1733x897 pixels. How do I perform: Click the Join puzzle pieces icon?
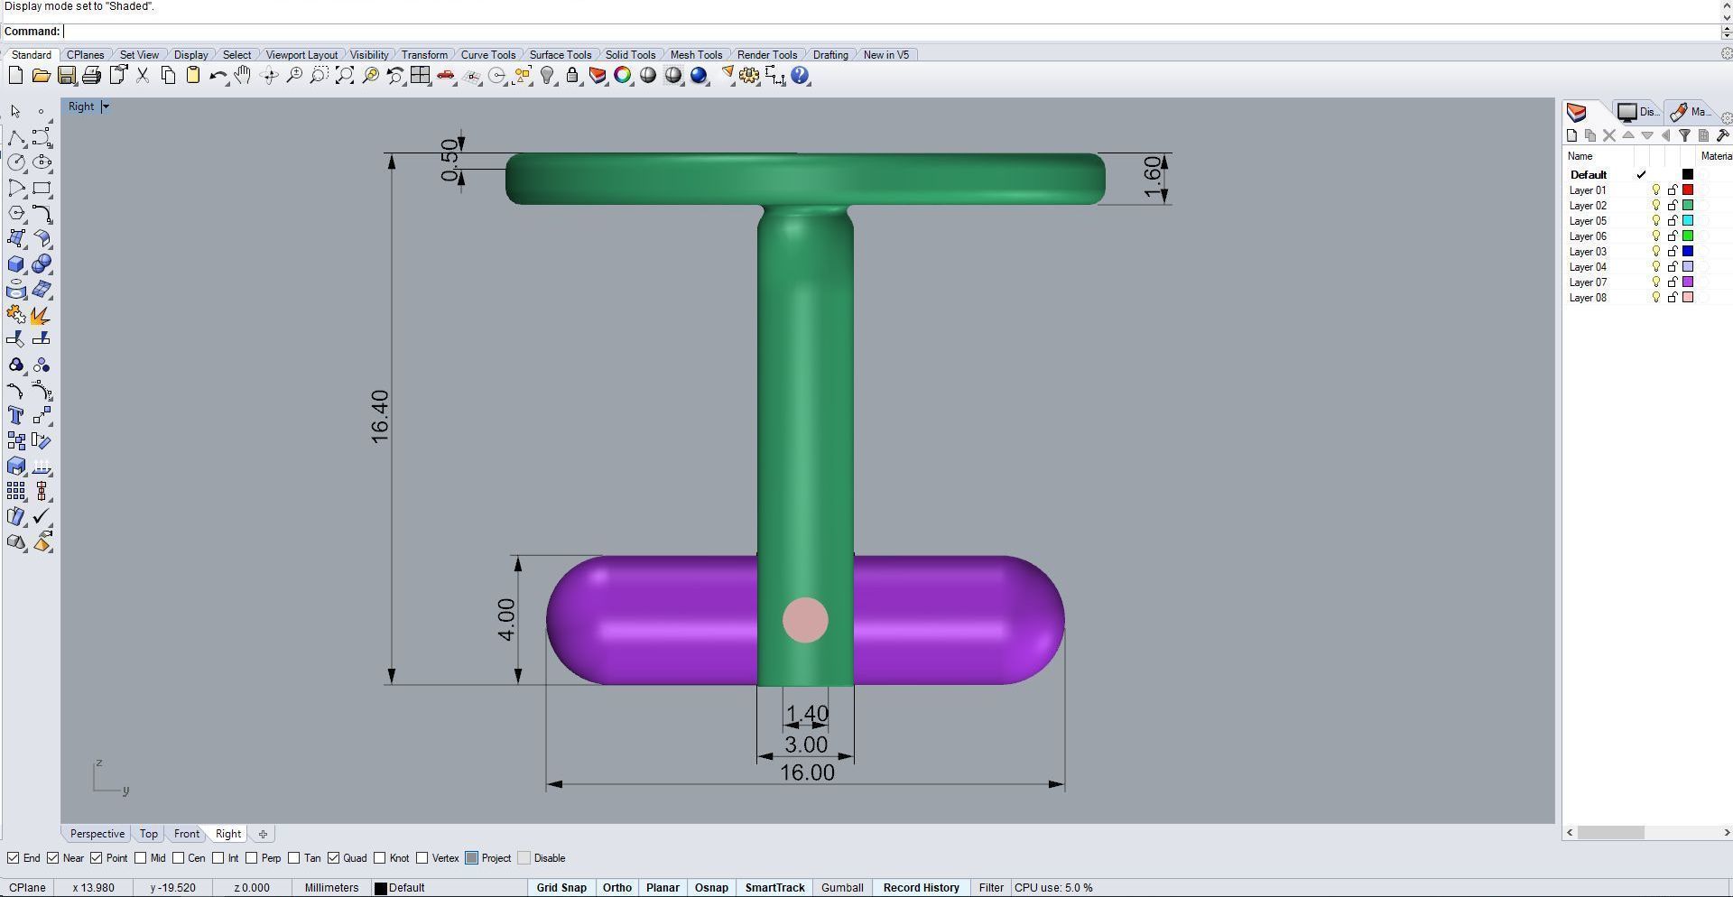point(16,315)
